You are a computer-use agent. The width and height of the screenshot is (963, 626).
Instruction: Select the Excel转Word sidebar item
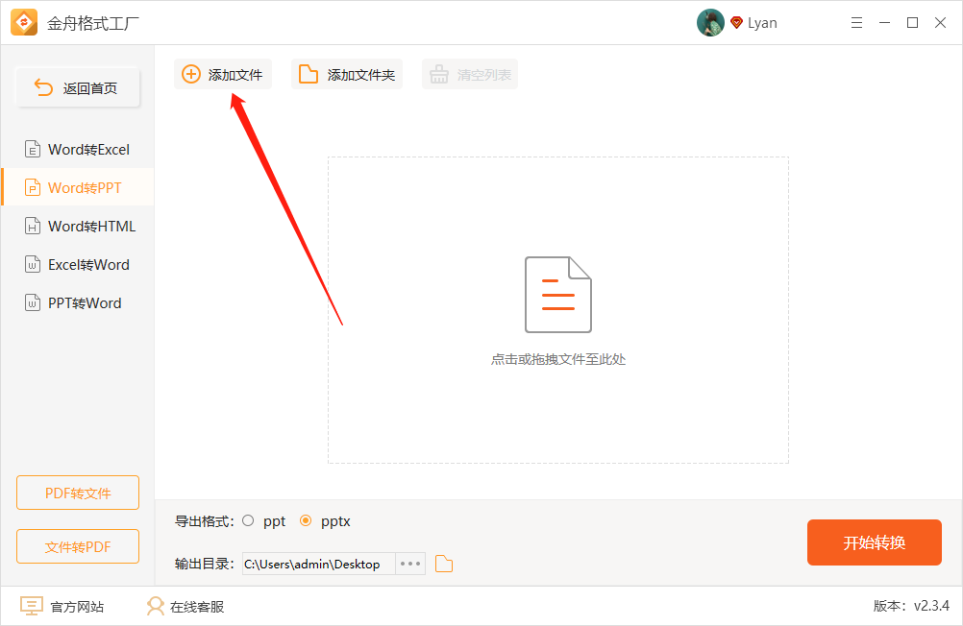point(78,265)
